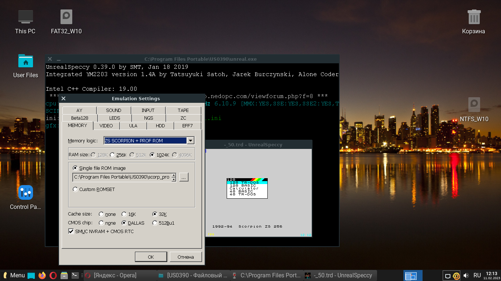The height and width of the screenshot is (281, 501).
Task: Open the Корзина trash icon
Action: [474, 22]
